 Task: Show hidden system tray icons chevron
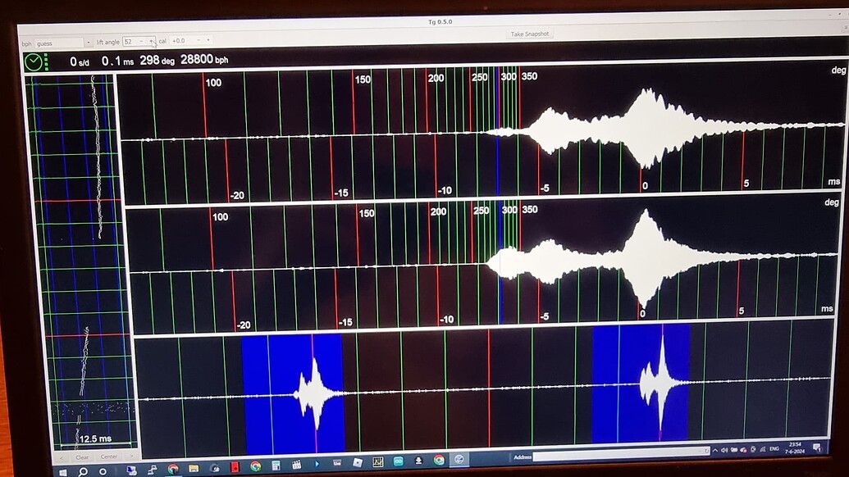point(715,451)
